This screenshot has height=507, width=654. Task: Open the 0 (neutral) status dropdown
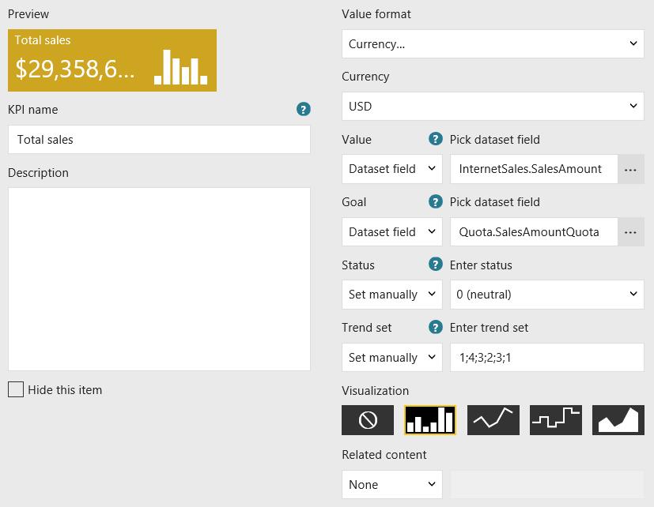[547, 295]
